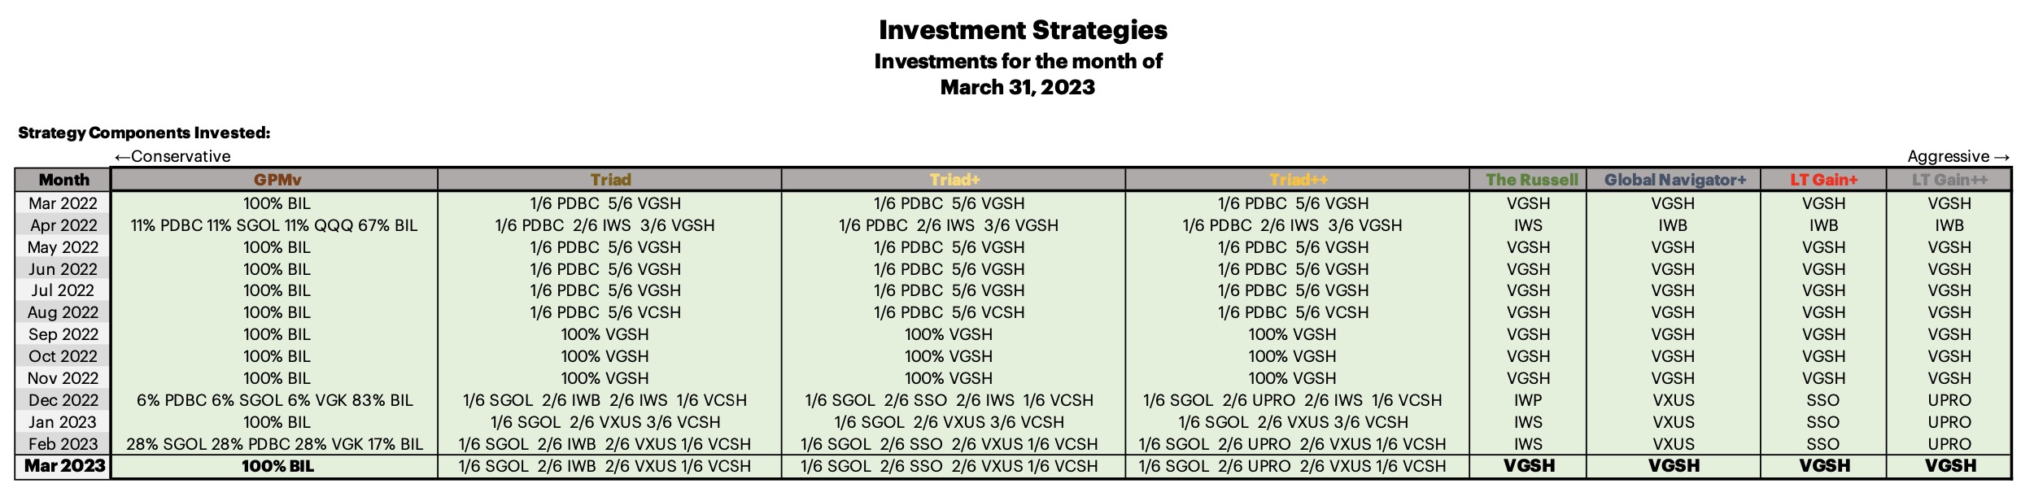Click the Strategy Components Invested label
This screenshot has width=2021, height=488.
coord(144,133)
